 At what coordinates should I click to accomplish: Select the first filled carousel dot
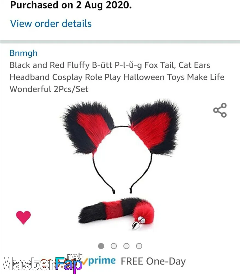[101, 246]
